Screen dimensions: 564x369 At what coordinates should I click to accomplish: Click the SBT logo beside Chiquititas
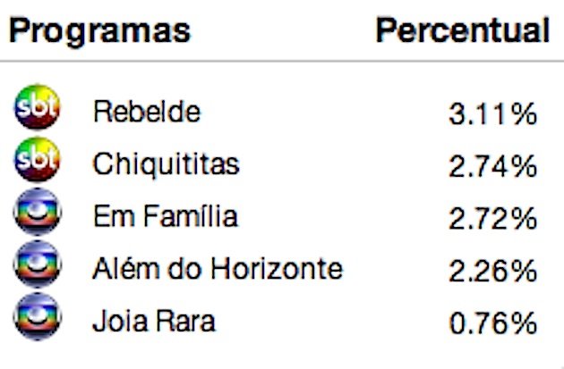click(x=37, y=159)
